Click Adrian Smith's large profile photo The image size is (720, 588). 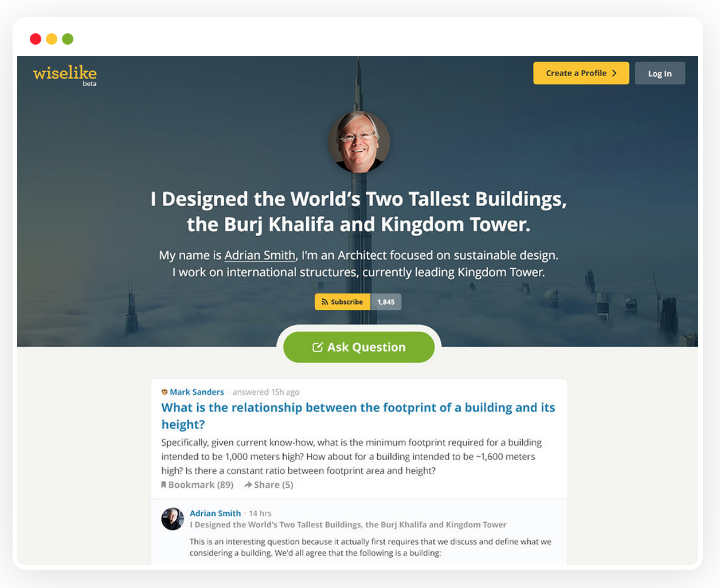tap(359, 142)
